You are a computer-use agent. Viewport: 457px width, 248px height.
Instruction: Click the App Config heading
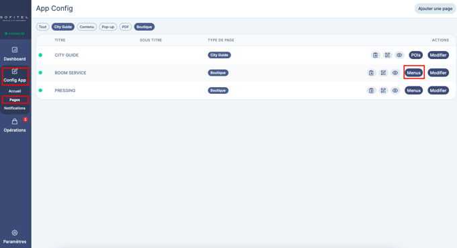click(54, 8)
